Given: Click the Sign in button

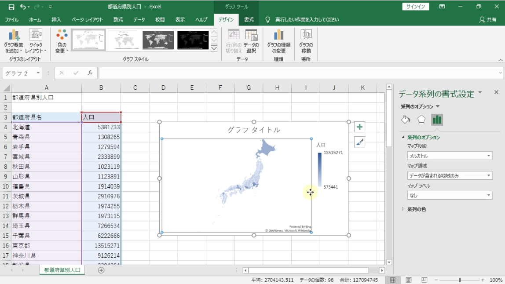Looking at the screenshot, I should [416, 7].
